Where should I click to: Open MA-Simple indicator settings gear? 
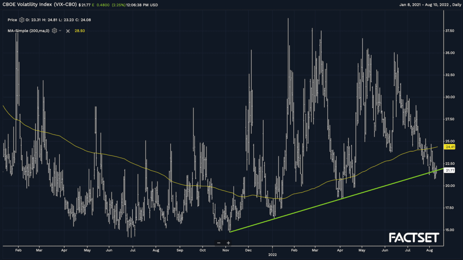tap(54, 31)
